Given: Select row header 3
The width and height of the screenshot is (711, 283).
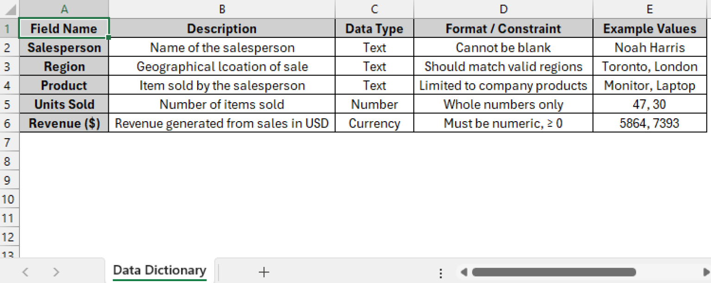Looking at the screenshot, I should [x=9, y=66].
